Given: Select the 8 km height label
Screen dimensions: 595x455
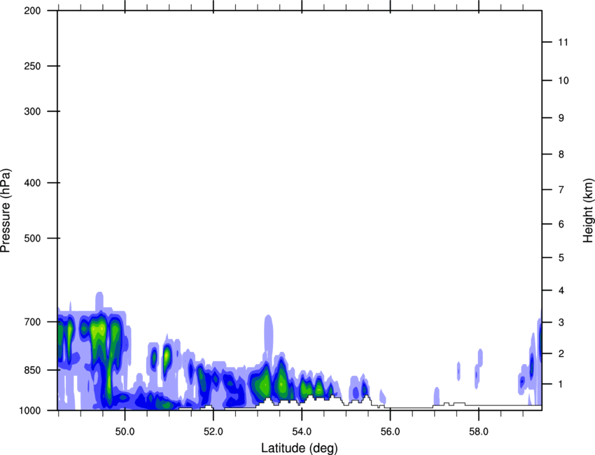Looking at the screenshot, I should (x=561, y=155).
